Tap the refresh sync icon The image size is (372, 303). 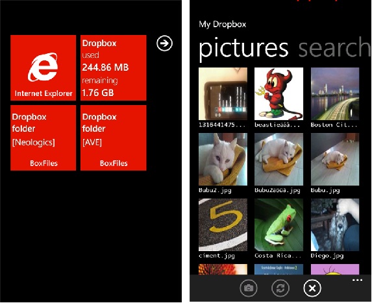pyautogui.click(x=280, y=288)
